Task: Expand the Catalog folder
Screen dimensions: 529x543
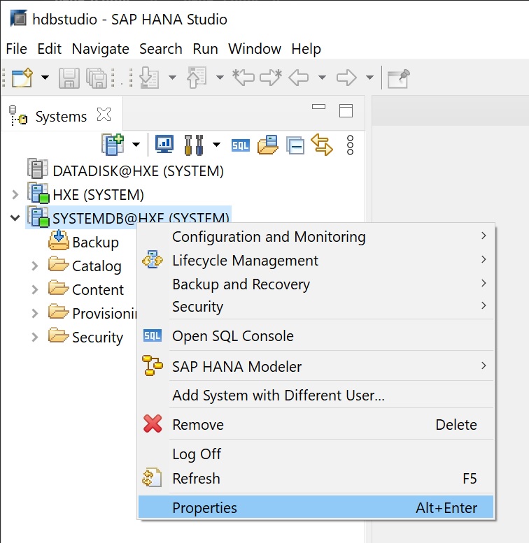Action: coord(35,266)
